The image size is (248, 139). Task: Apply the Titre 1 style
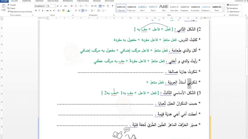142,8
